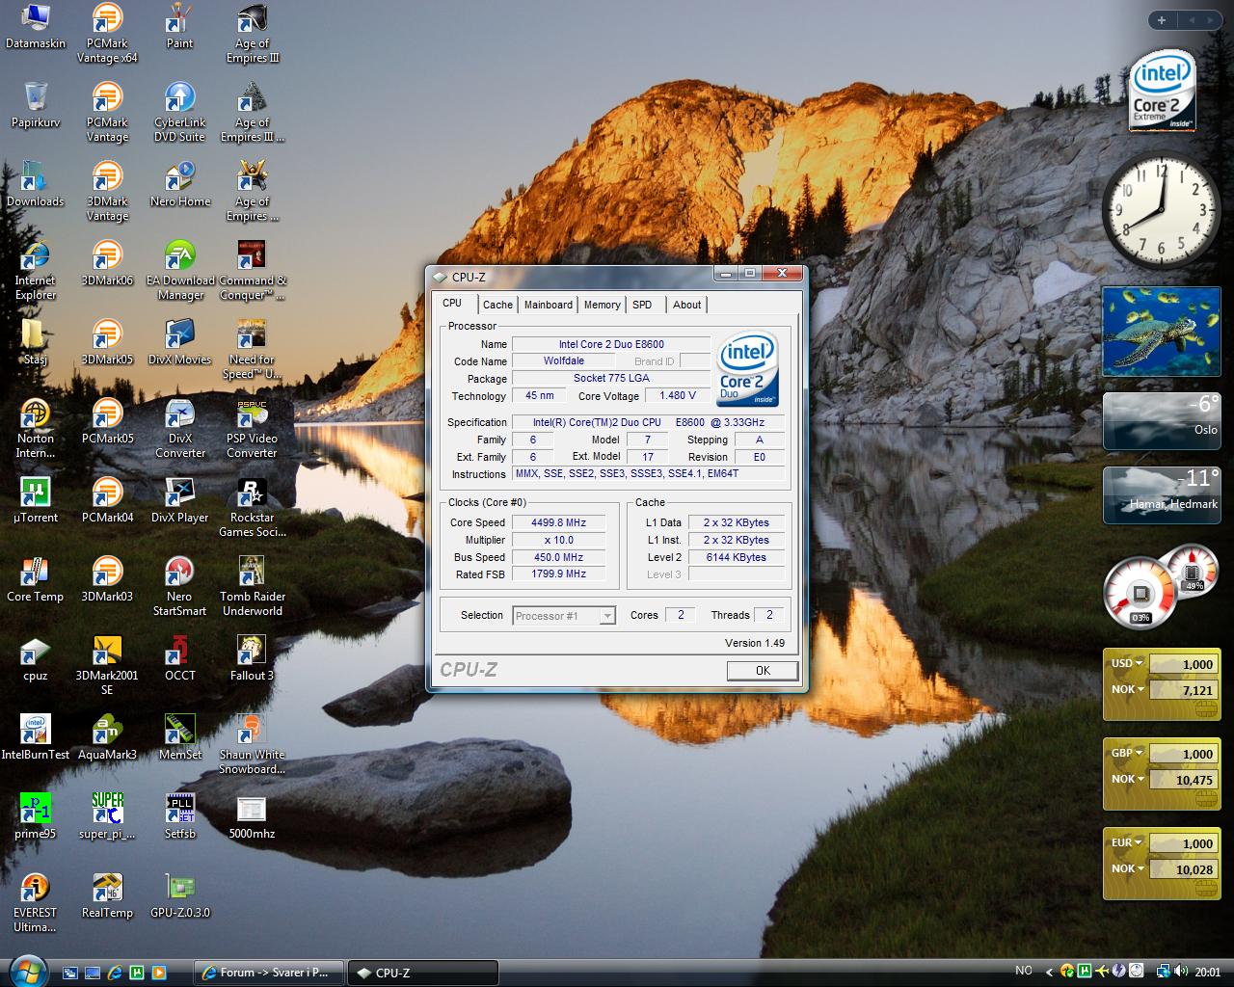Open super_pi shortcut
This screenshot has width=1234, height=987.
107,817
